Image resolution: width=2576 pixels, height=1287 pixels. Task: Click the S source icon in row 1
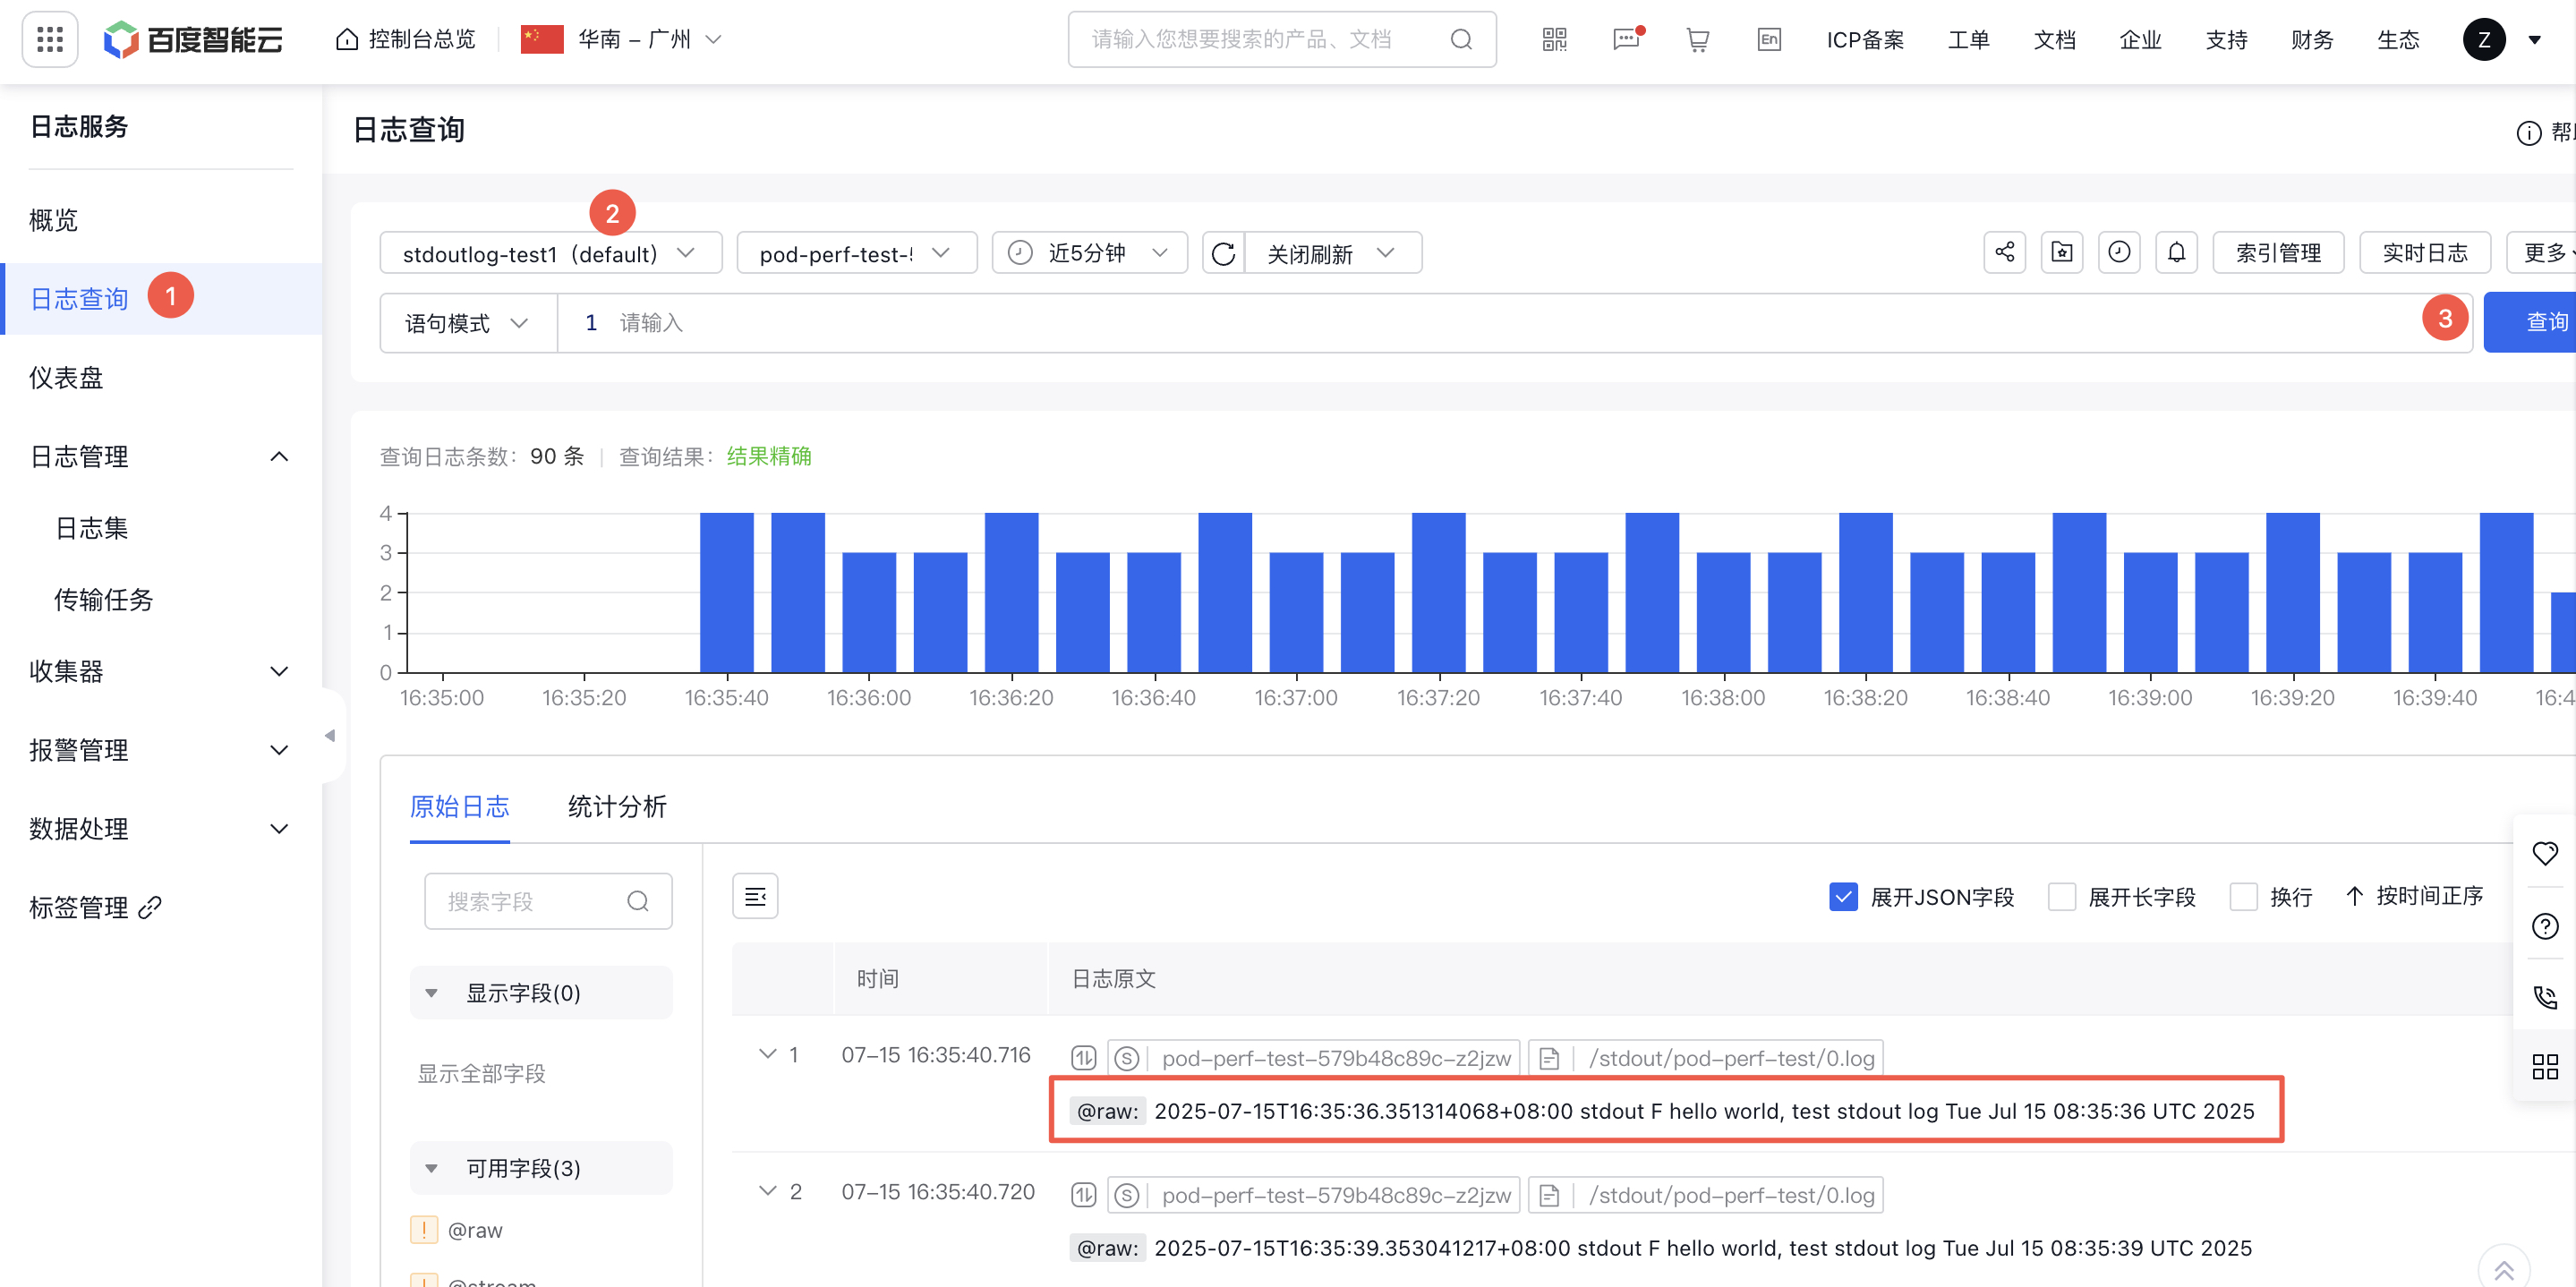pos(1127,1058)
